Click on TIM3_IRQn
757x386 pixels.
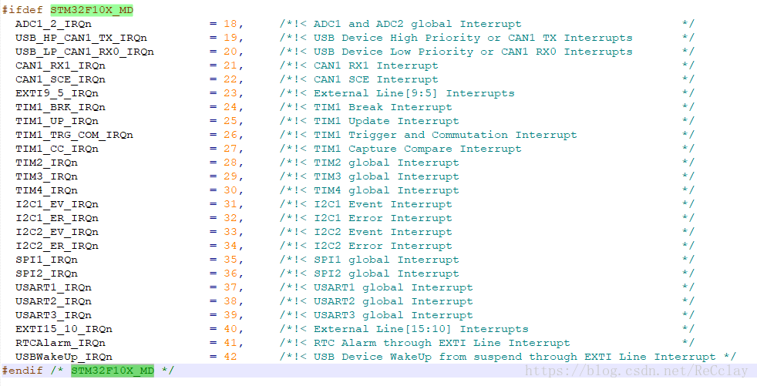point(46,177)
